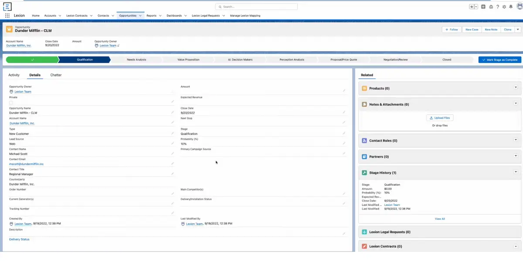The width and height of the screenshot is (523, 261).
Task: Switch to the Chatter tab
Action: [x=56, y=75]
